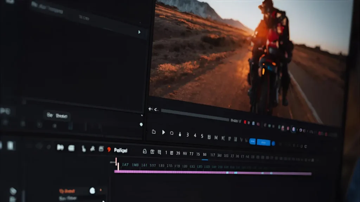Click the fast-forward icon in the left toolbar
The image size is (360, 202).
click(x=60, y=147)
